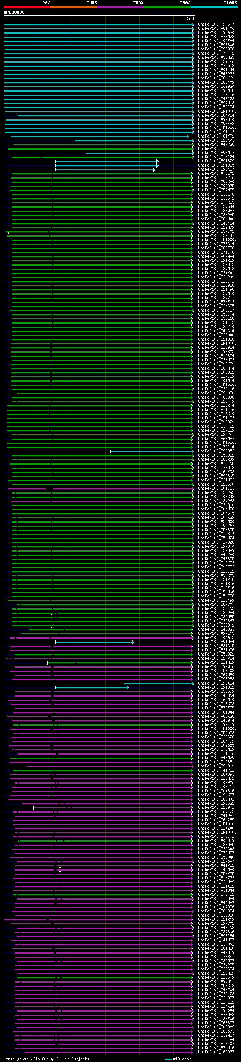This screenshot has height=1062, width=241.
Task: Click hit label UniRef100_C4DWS3
Action: (216, 630)
